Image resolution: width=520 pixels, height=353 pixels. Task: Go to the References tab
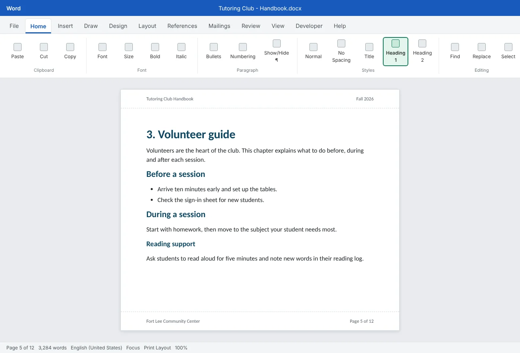point(182,26)
